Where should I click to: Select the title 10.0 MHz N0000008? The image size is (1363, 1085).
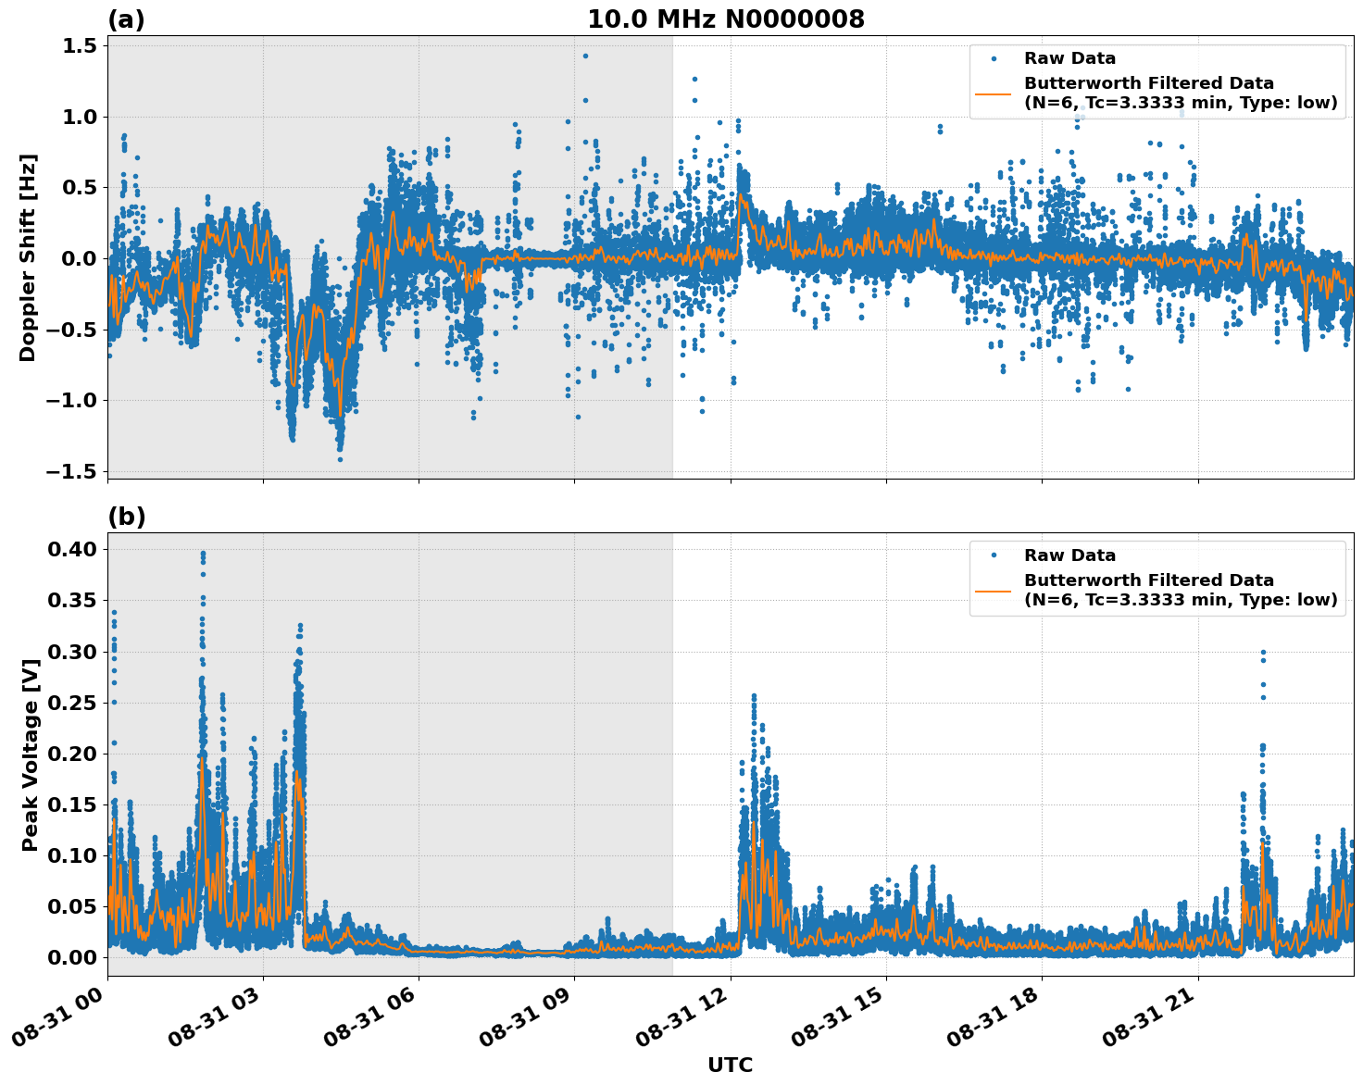pos(727,19)
